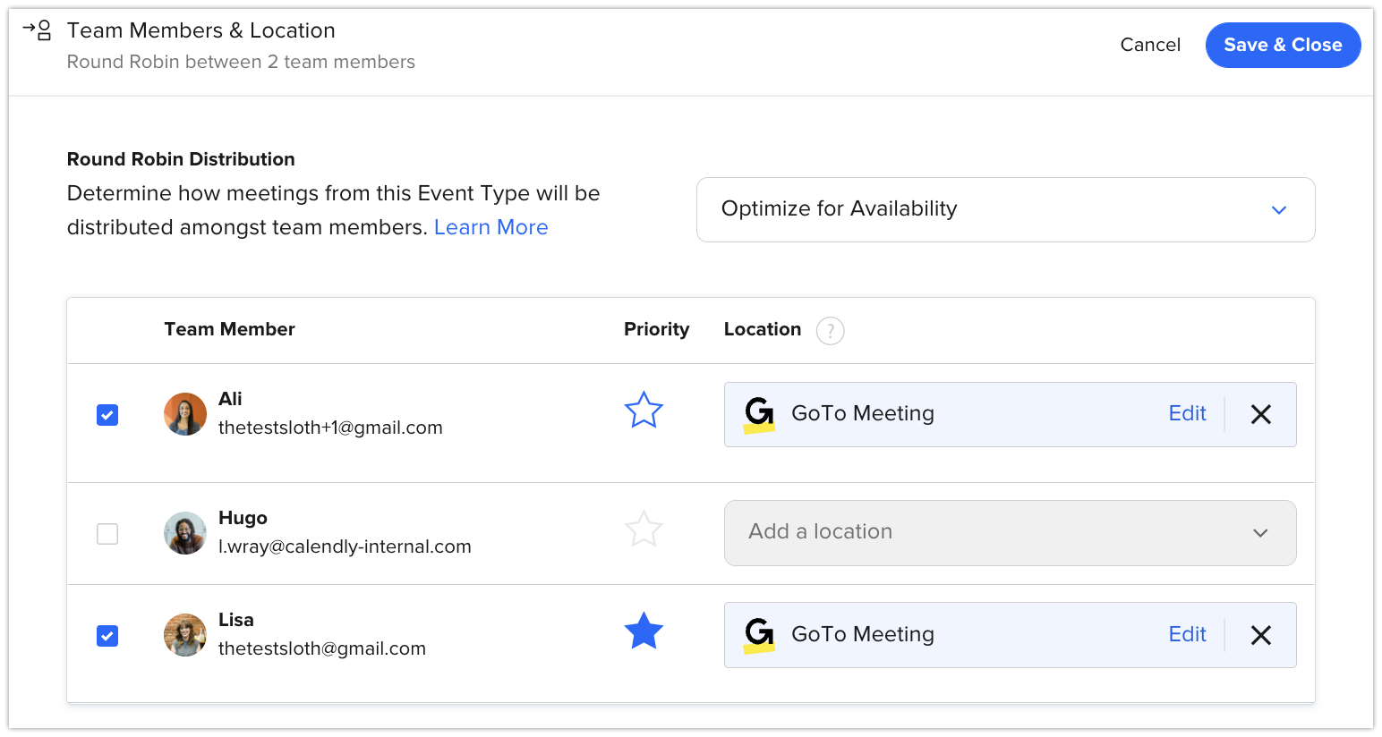This screenshot has width=1382, height=737.
Task: Remove Ali's GoTo Meeting location
Action: (1260, 414)
